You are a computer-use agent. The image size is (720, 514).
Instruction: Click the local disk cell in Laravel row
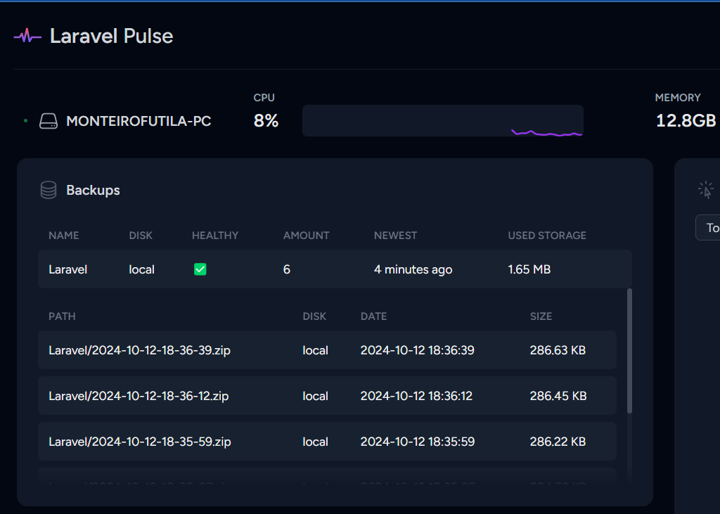(141, 269)
